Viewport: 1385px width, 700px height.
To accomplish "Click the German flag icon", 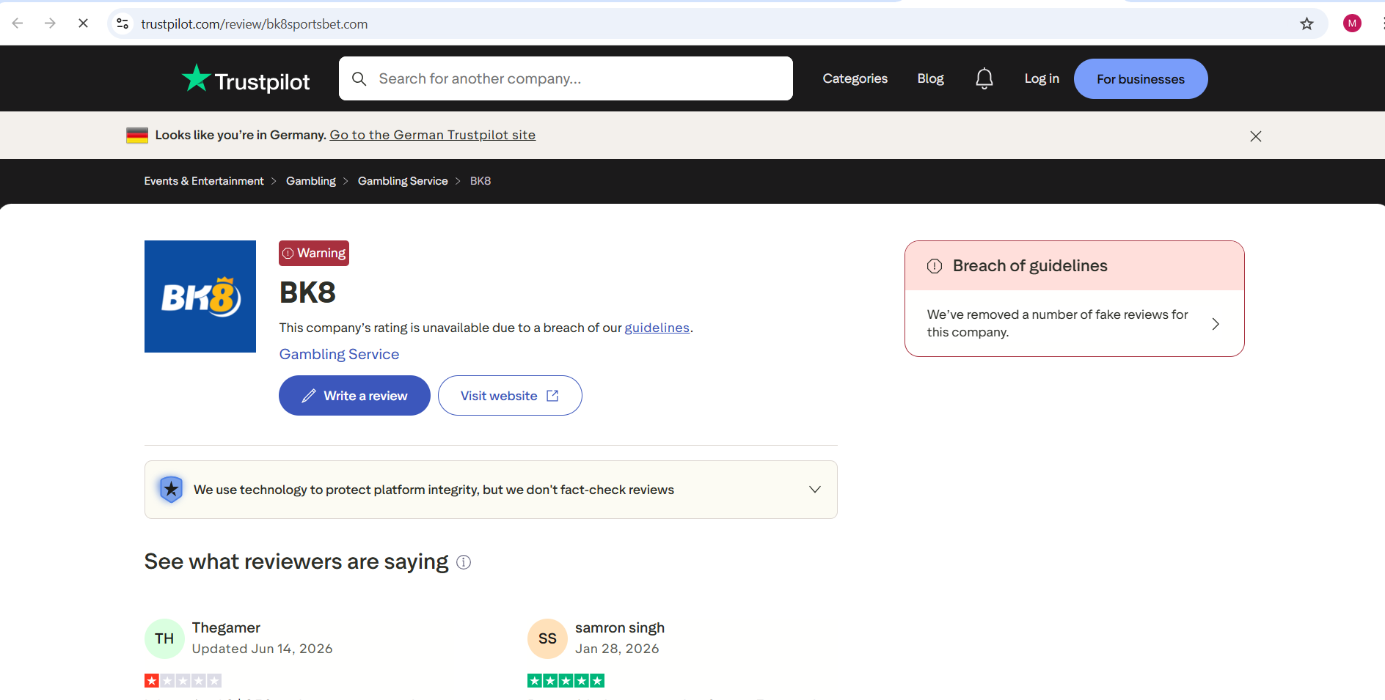I will pos(137,135).
